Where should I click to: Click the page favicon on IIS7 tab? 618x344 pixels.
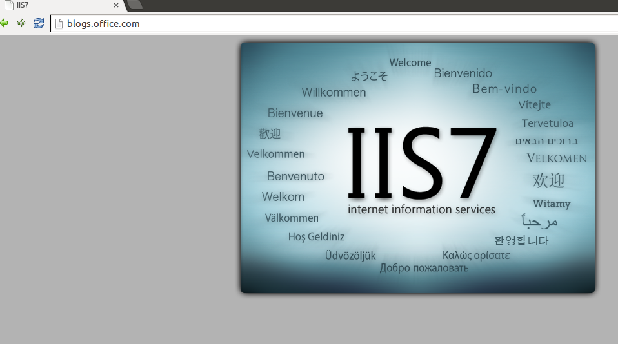tap(8, 5)
